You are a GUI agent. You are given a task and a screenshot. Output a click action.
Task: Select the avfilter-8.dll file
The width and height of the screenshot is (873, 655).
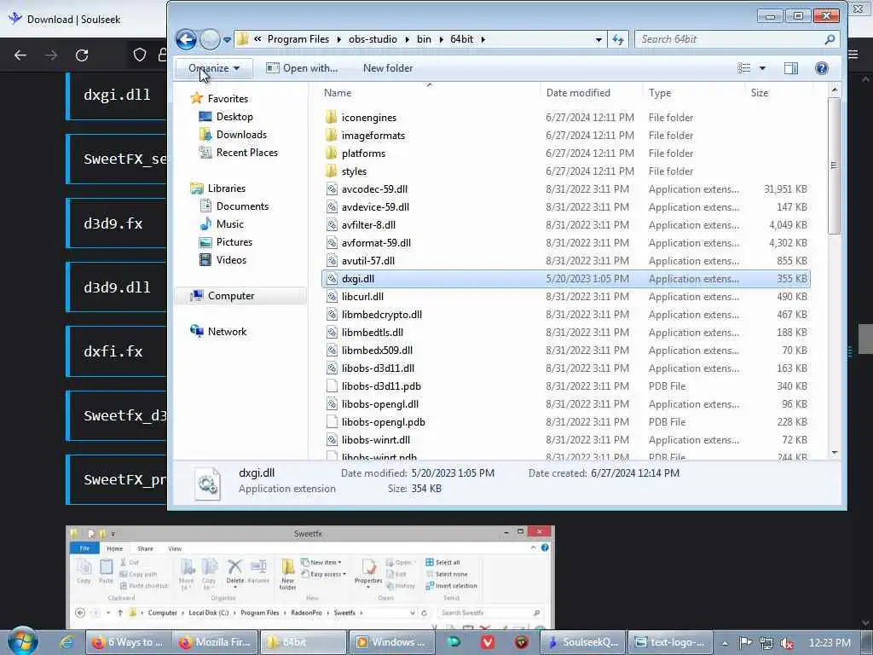coord(368,225)
